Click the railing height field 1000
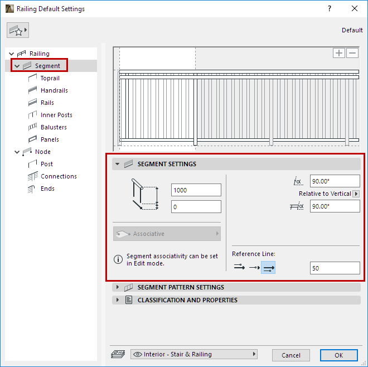Image resolution: width=368 pixels, height=367 pixels. [196, 190]
